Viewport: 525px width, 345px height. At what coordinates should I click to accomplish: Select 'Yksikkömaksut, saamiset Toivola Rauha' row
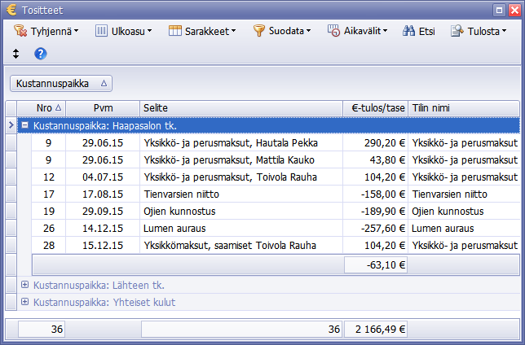276,245
